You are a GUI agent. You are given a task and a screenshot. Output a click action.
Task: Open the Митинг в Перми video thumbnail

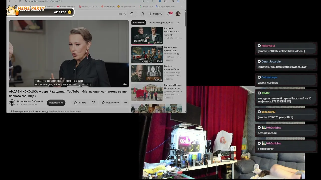point(147,92)
